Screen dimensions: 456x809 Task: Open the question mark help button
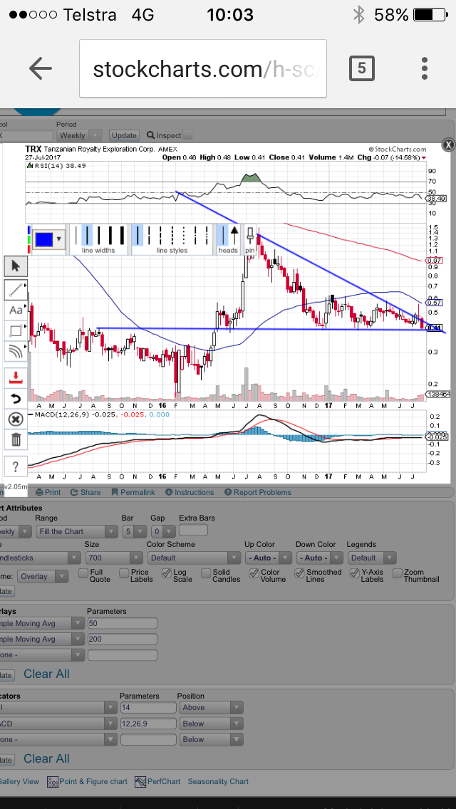tap(16, 466)
